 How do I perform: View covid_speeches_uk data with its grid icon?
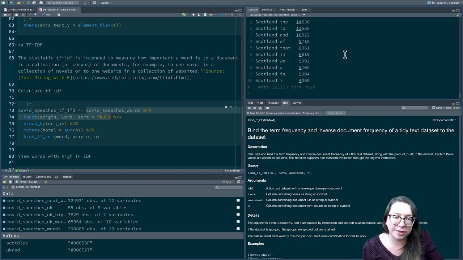pyautogui.click(x=238, y=208)
